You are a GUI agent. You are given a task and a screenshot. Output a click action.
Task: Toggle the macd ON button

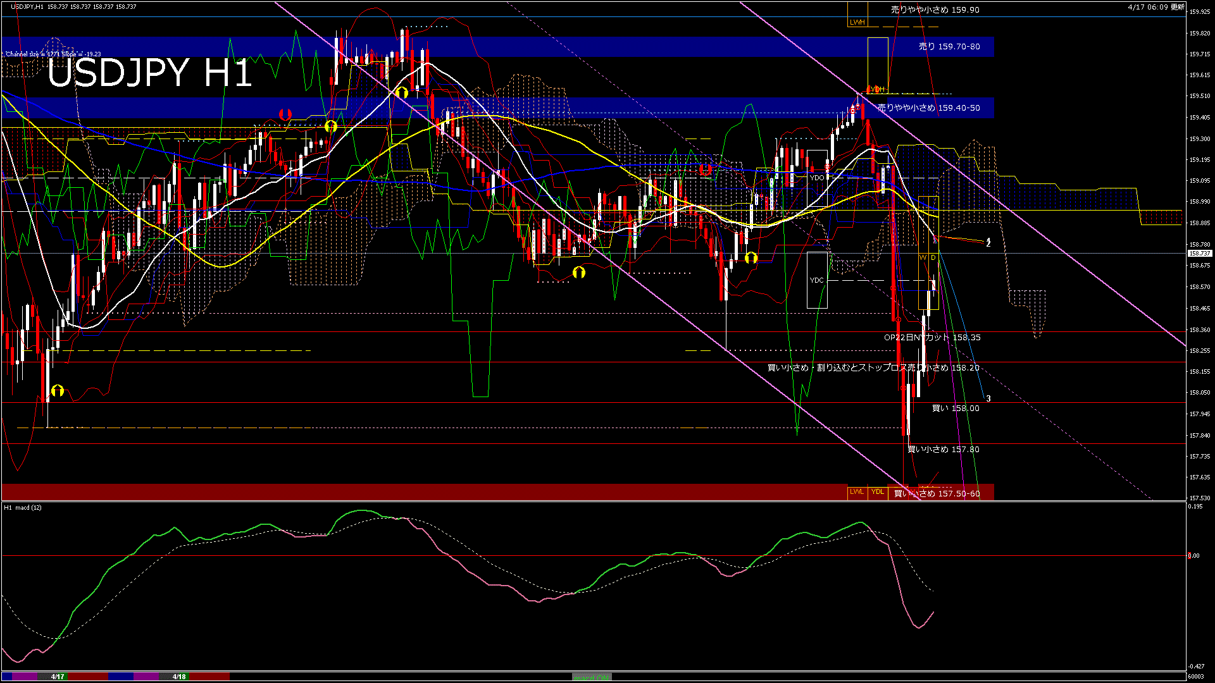(x=592, y=677)
